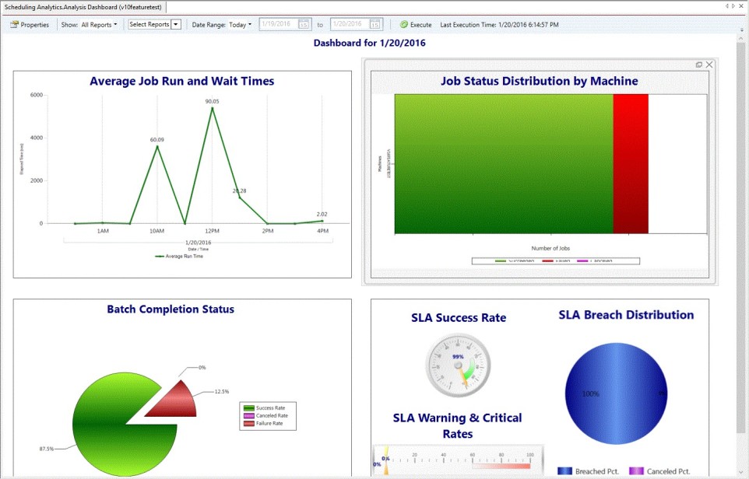This screenshot has width=749, height=479.
Task: Click the SLA Warning & Critical linear gauge
Action: point(458,460)
